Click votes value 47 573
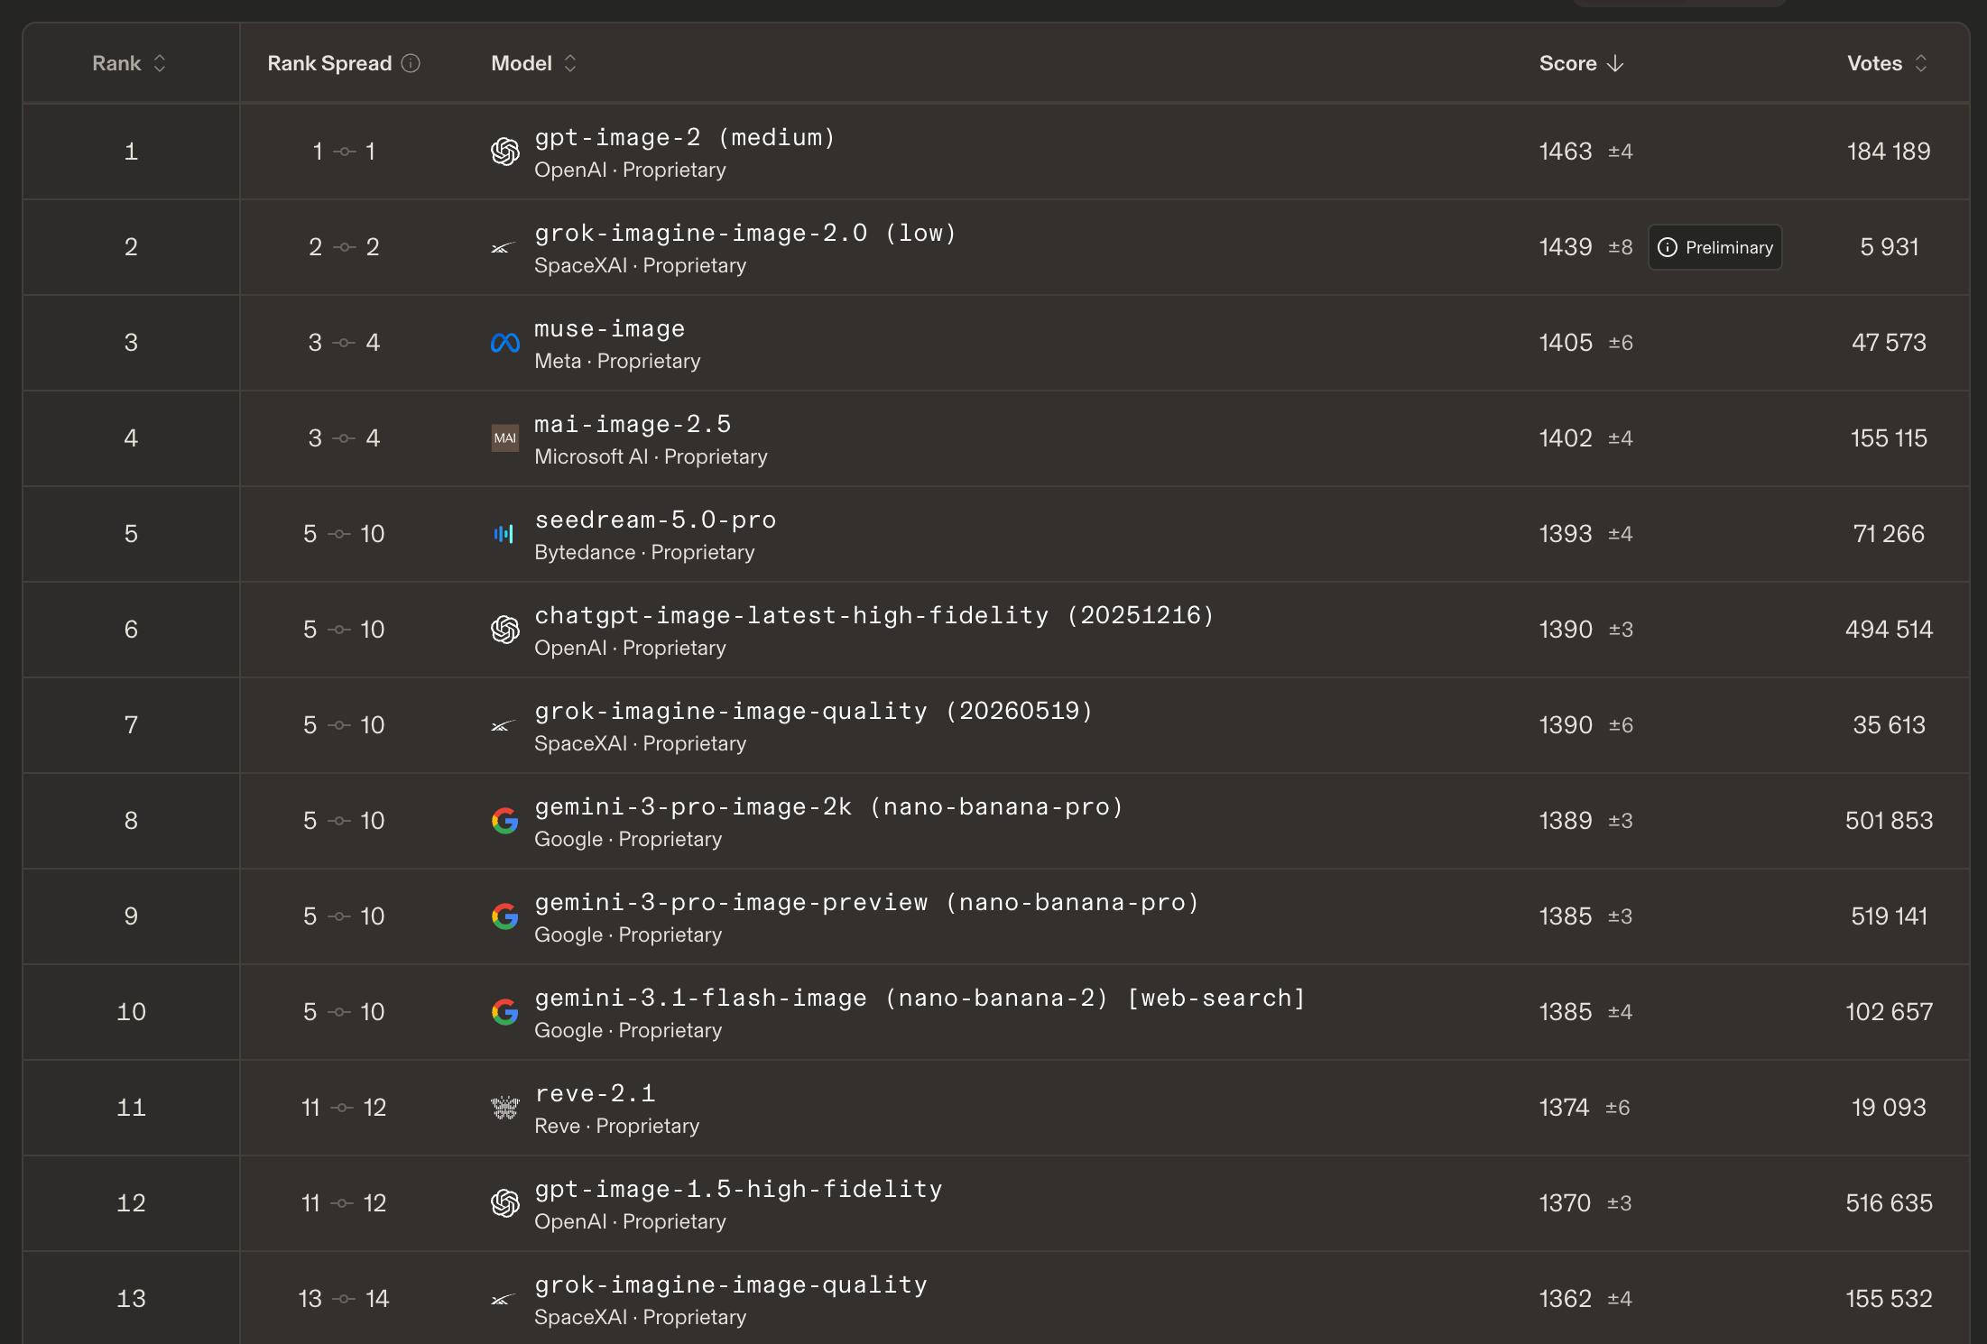Viewport: 1987px width, 1344px height. [1889, 343]
